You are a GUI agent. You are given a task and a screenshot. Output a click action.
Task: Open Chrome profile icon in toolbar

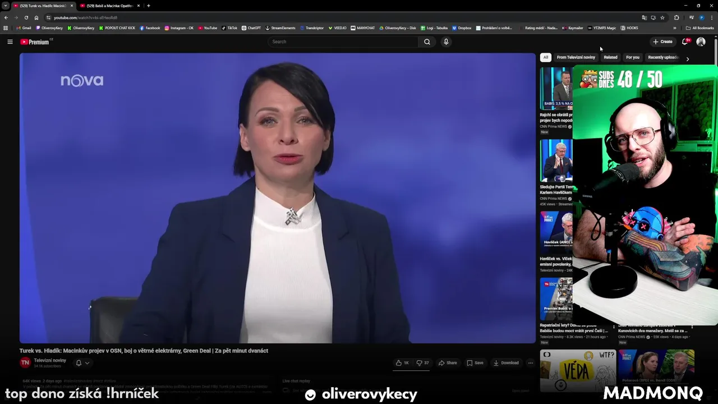[x=702, y=17]
